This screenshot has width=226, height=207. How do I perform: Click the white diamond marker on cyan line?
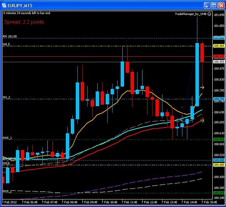[x=181, y=119]
